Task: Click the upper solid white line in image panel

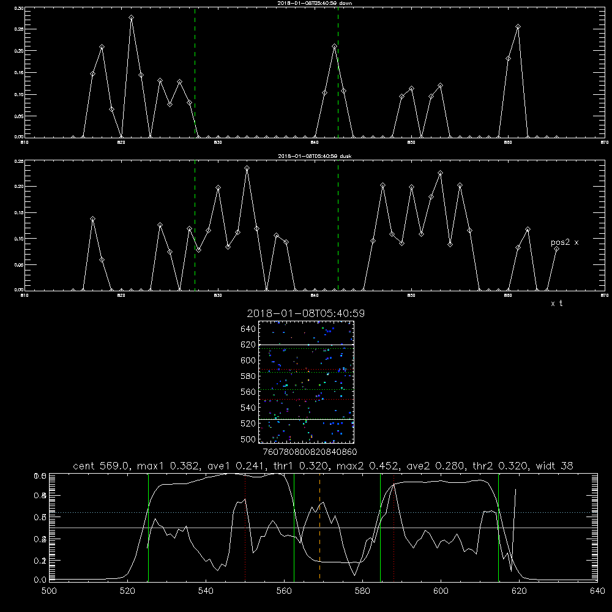Action: click(x=306, y=345)
